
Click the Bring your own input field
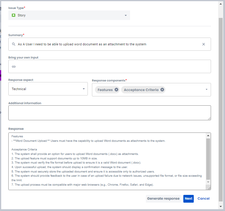click(x=110, y=67)
